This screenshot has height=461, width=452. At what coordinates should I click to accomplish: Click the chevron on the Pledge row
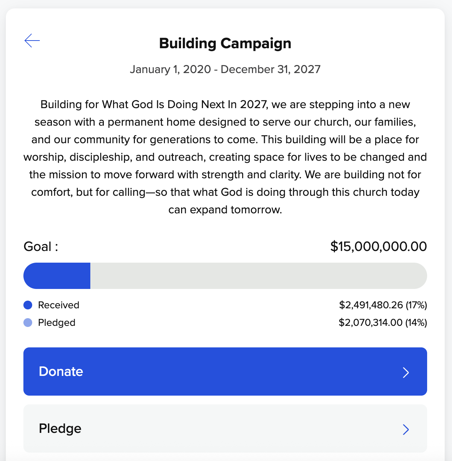click(406, 429)
